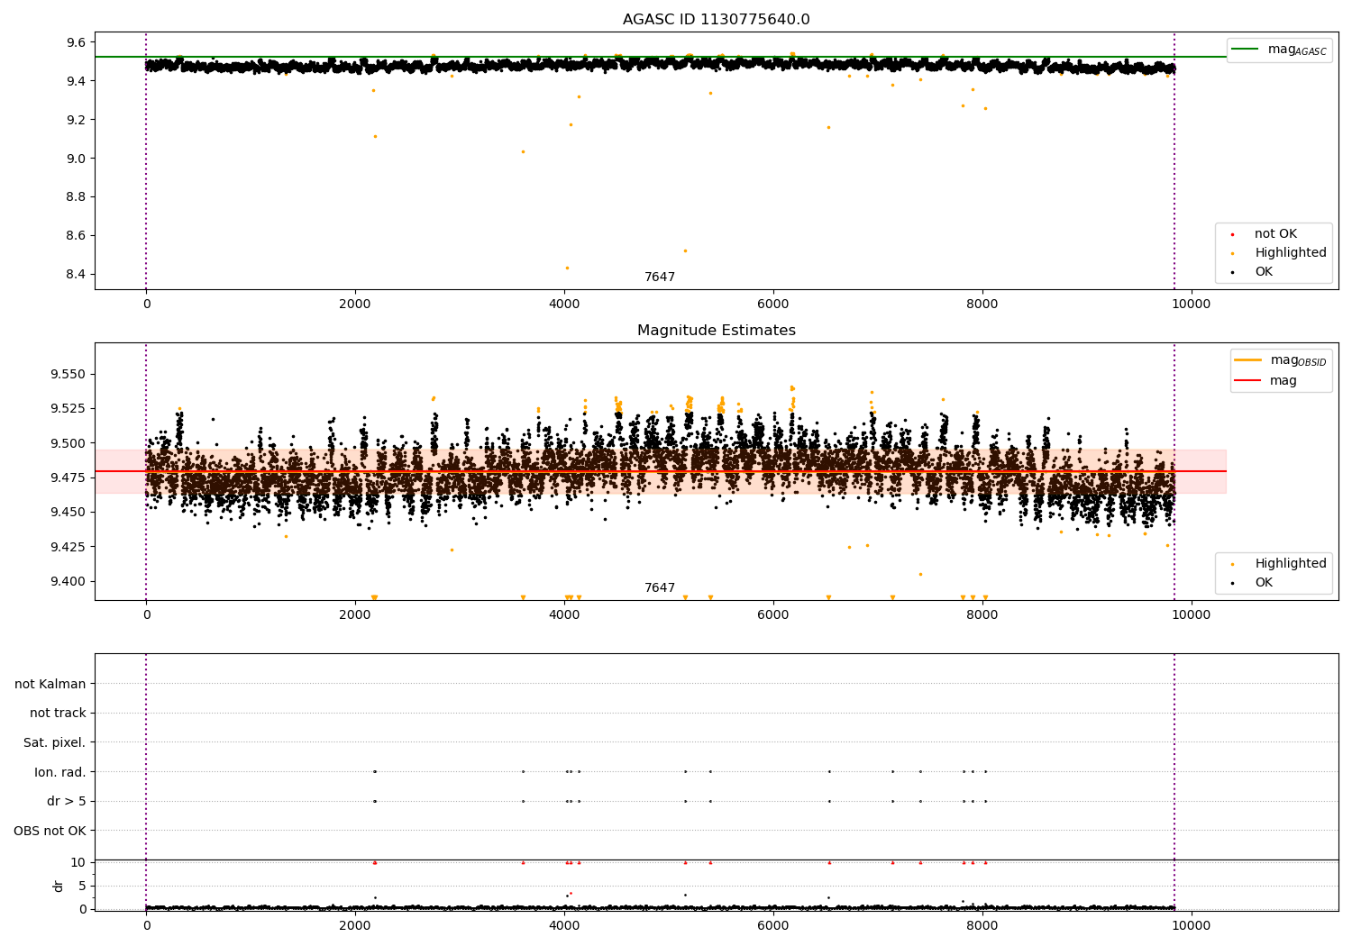
Task: Click the '10' tick on dr axis
Action: pyautogui.click(x=78, y=862)
